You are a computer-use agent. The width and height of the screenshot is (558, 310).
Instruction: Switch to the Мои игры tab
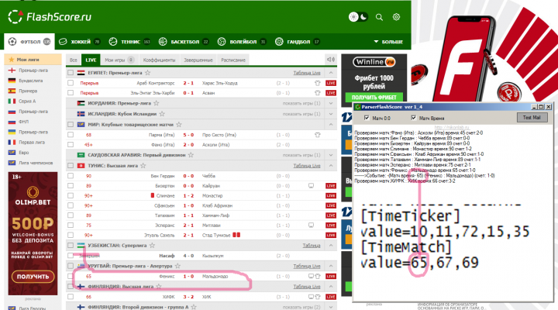click(119, 60)
